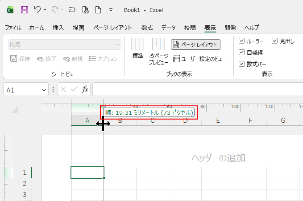Select column A header
The image size is (303, 201).
coord(87,121)
